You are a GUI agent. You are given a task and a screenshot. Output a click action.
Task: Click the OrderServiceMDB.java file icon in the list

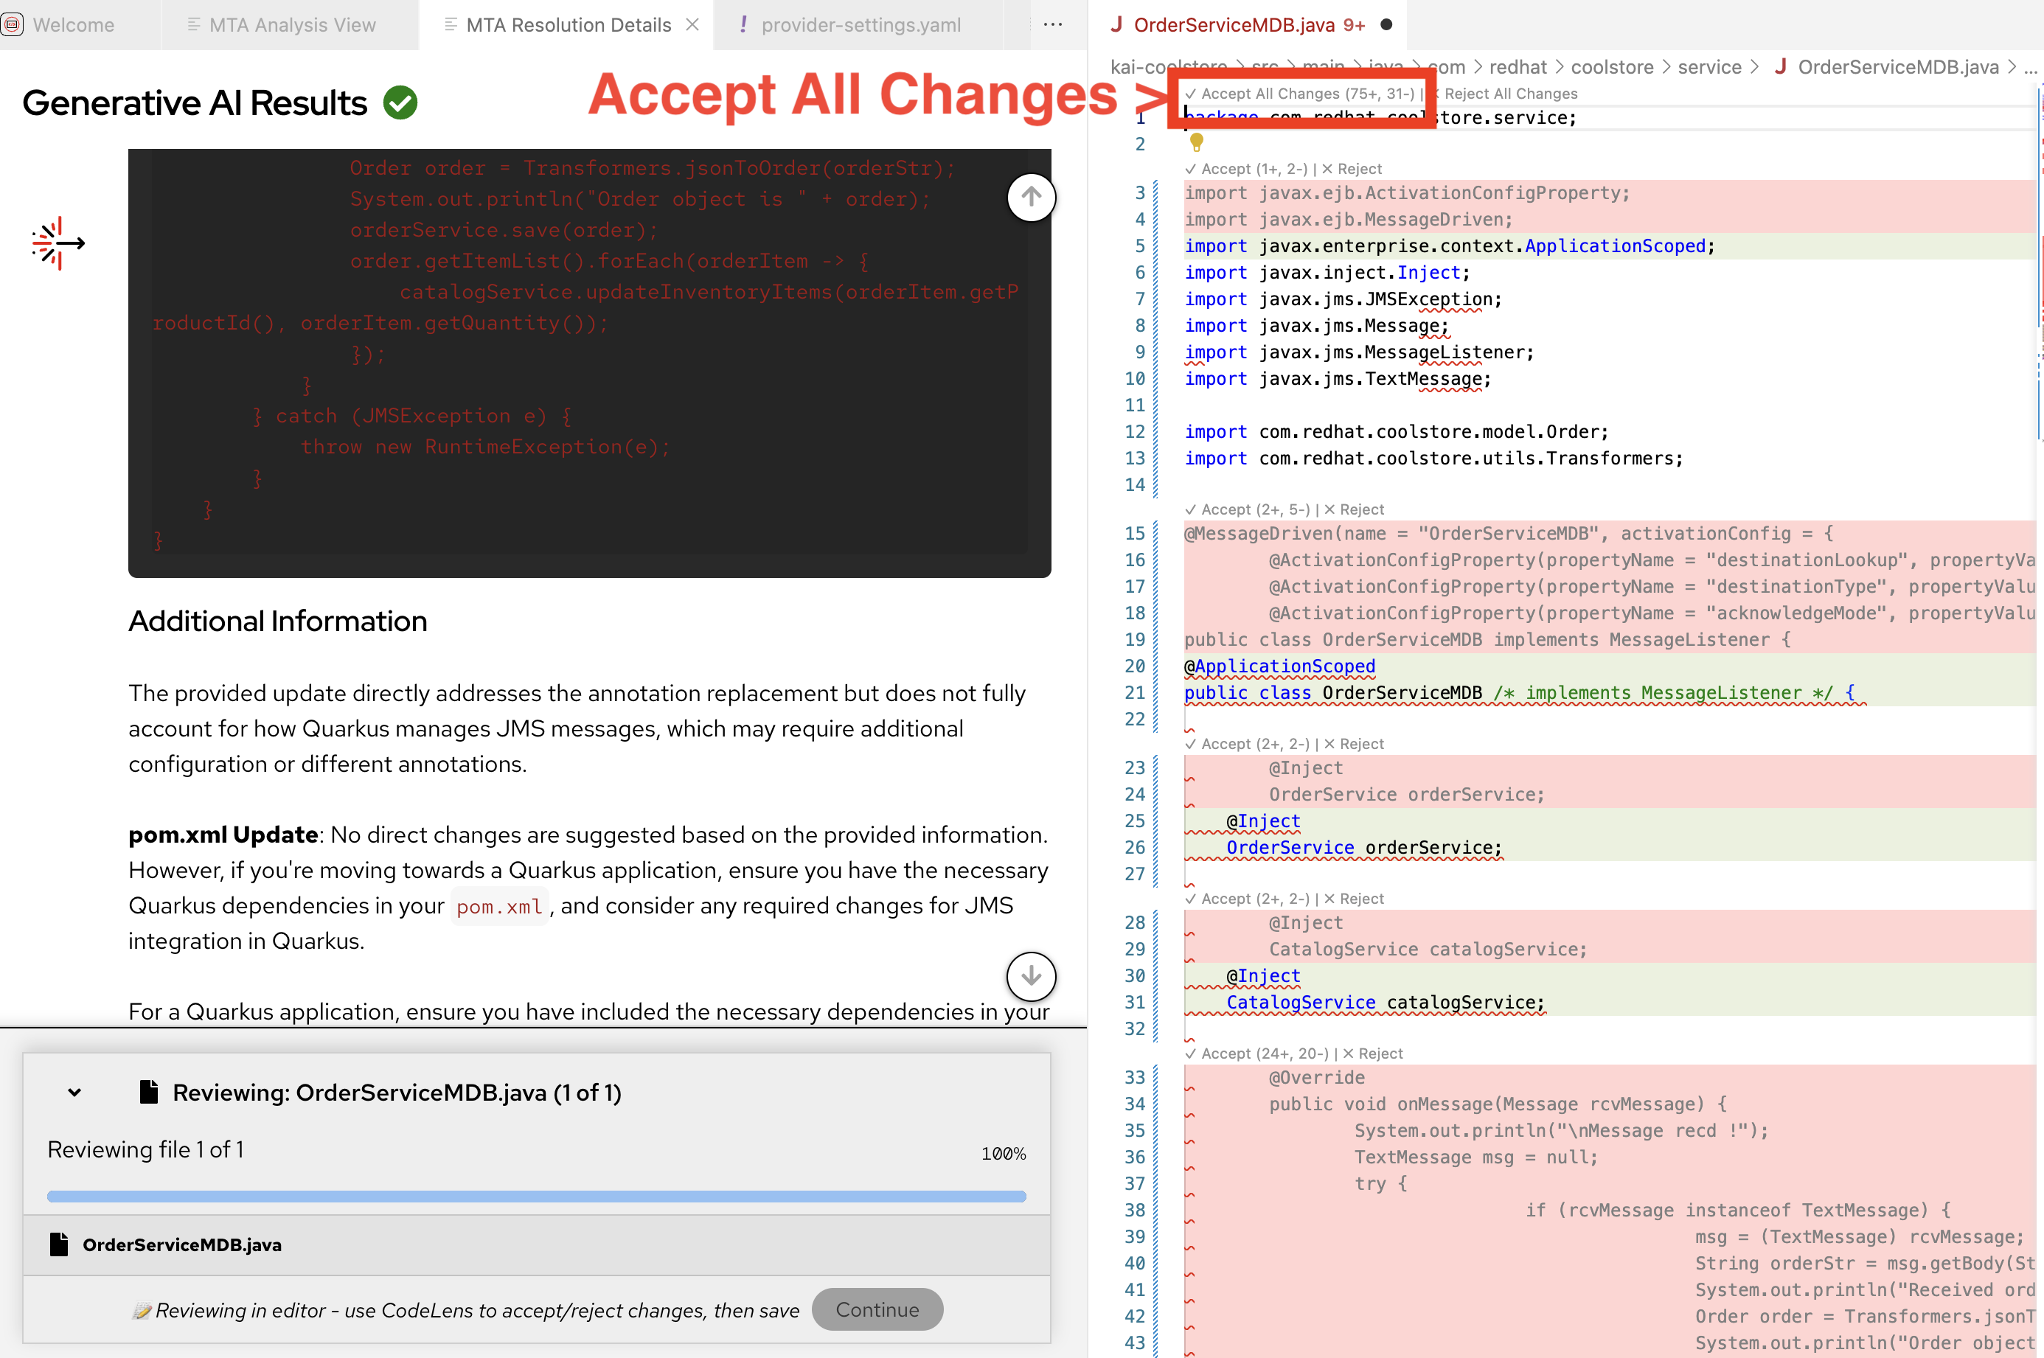point(59,1244)
